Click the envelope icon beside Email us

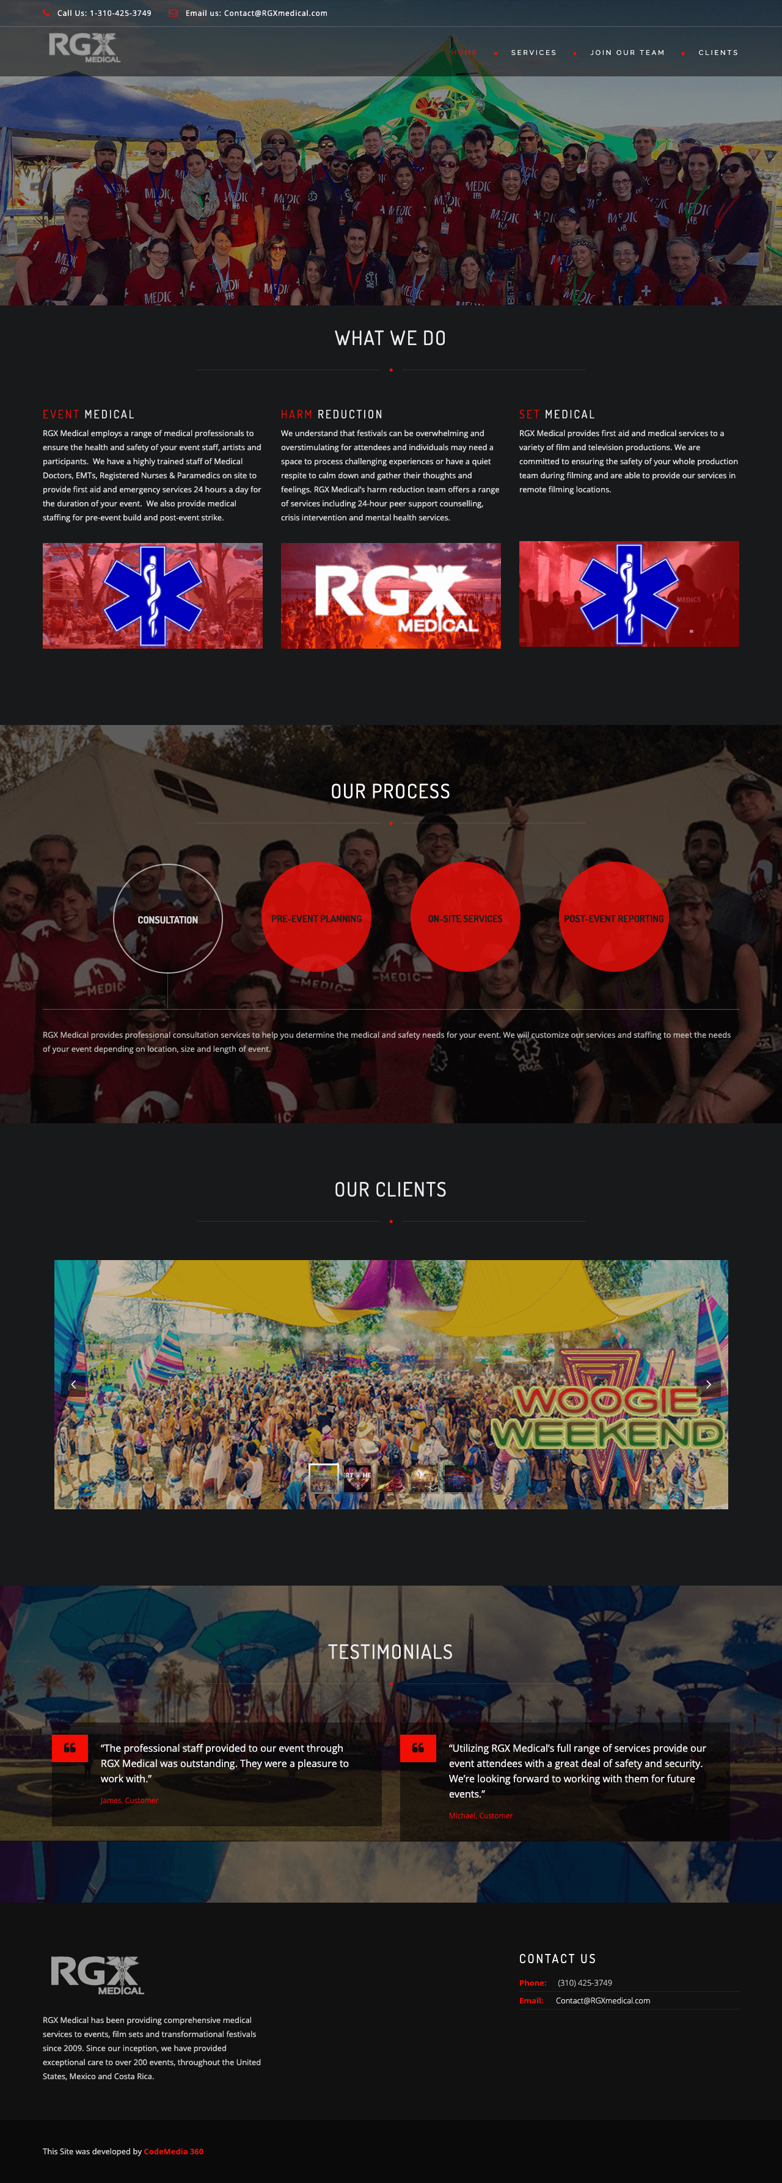[174, 13]
